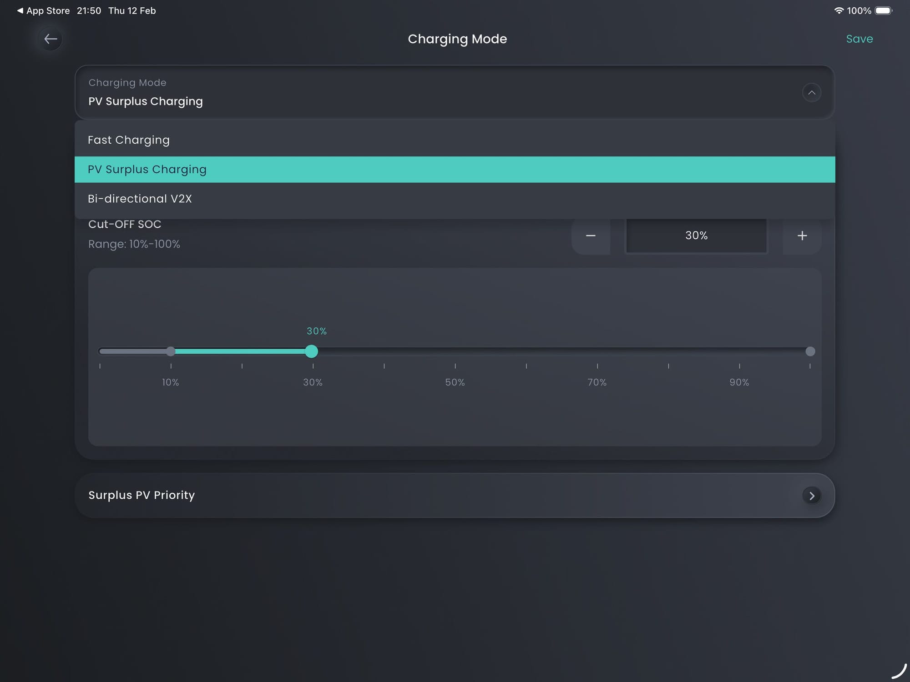Click the 50% scale label

coord(455,382)
